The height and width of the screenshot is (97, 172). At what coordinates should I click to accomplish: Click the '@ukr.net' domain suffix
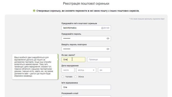pos(105,28)
